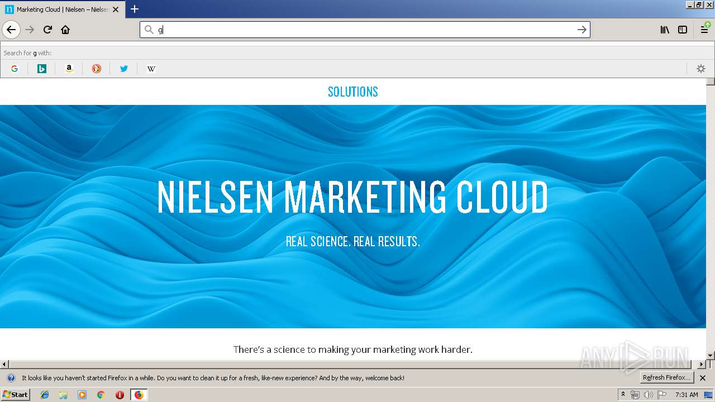Search with Wikipedia engine icon

coord(151,69)
